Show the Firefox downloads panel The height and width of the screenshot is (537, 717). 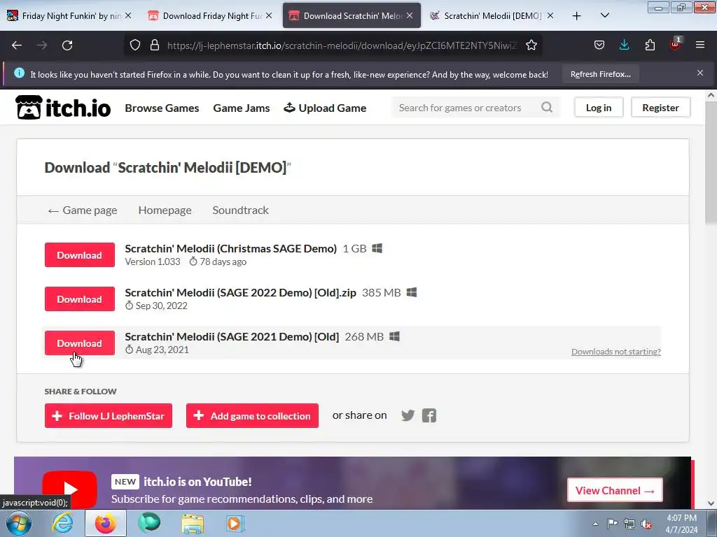tap(624, 45)
